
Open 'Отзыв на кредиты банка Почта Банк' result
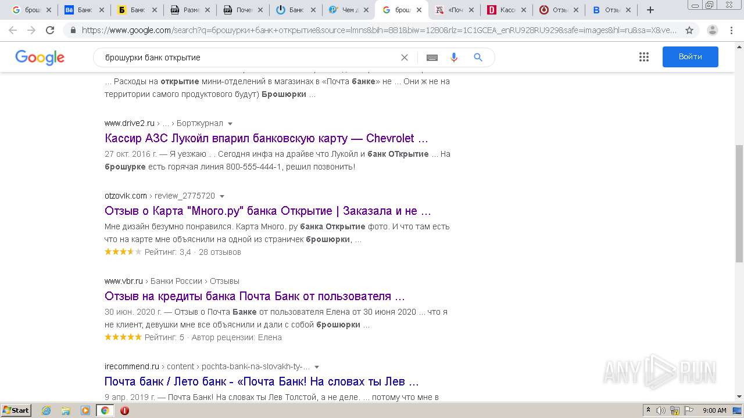click(x=255, y=296)
